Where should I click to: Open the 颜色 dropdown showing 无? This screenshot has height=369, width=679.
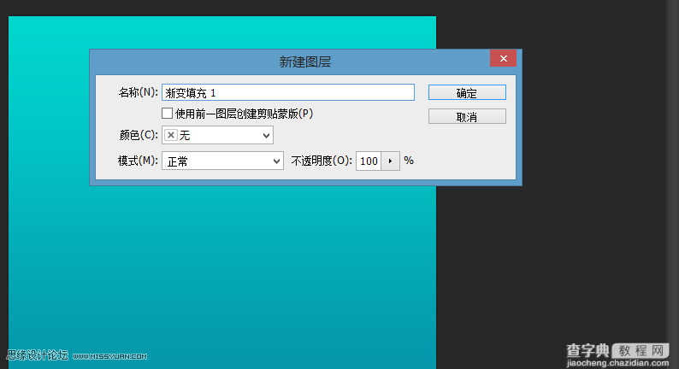click(x=217, y=135)
